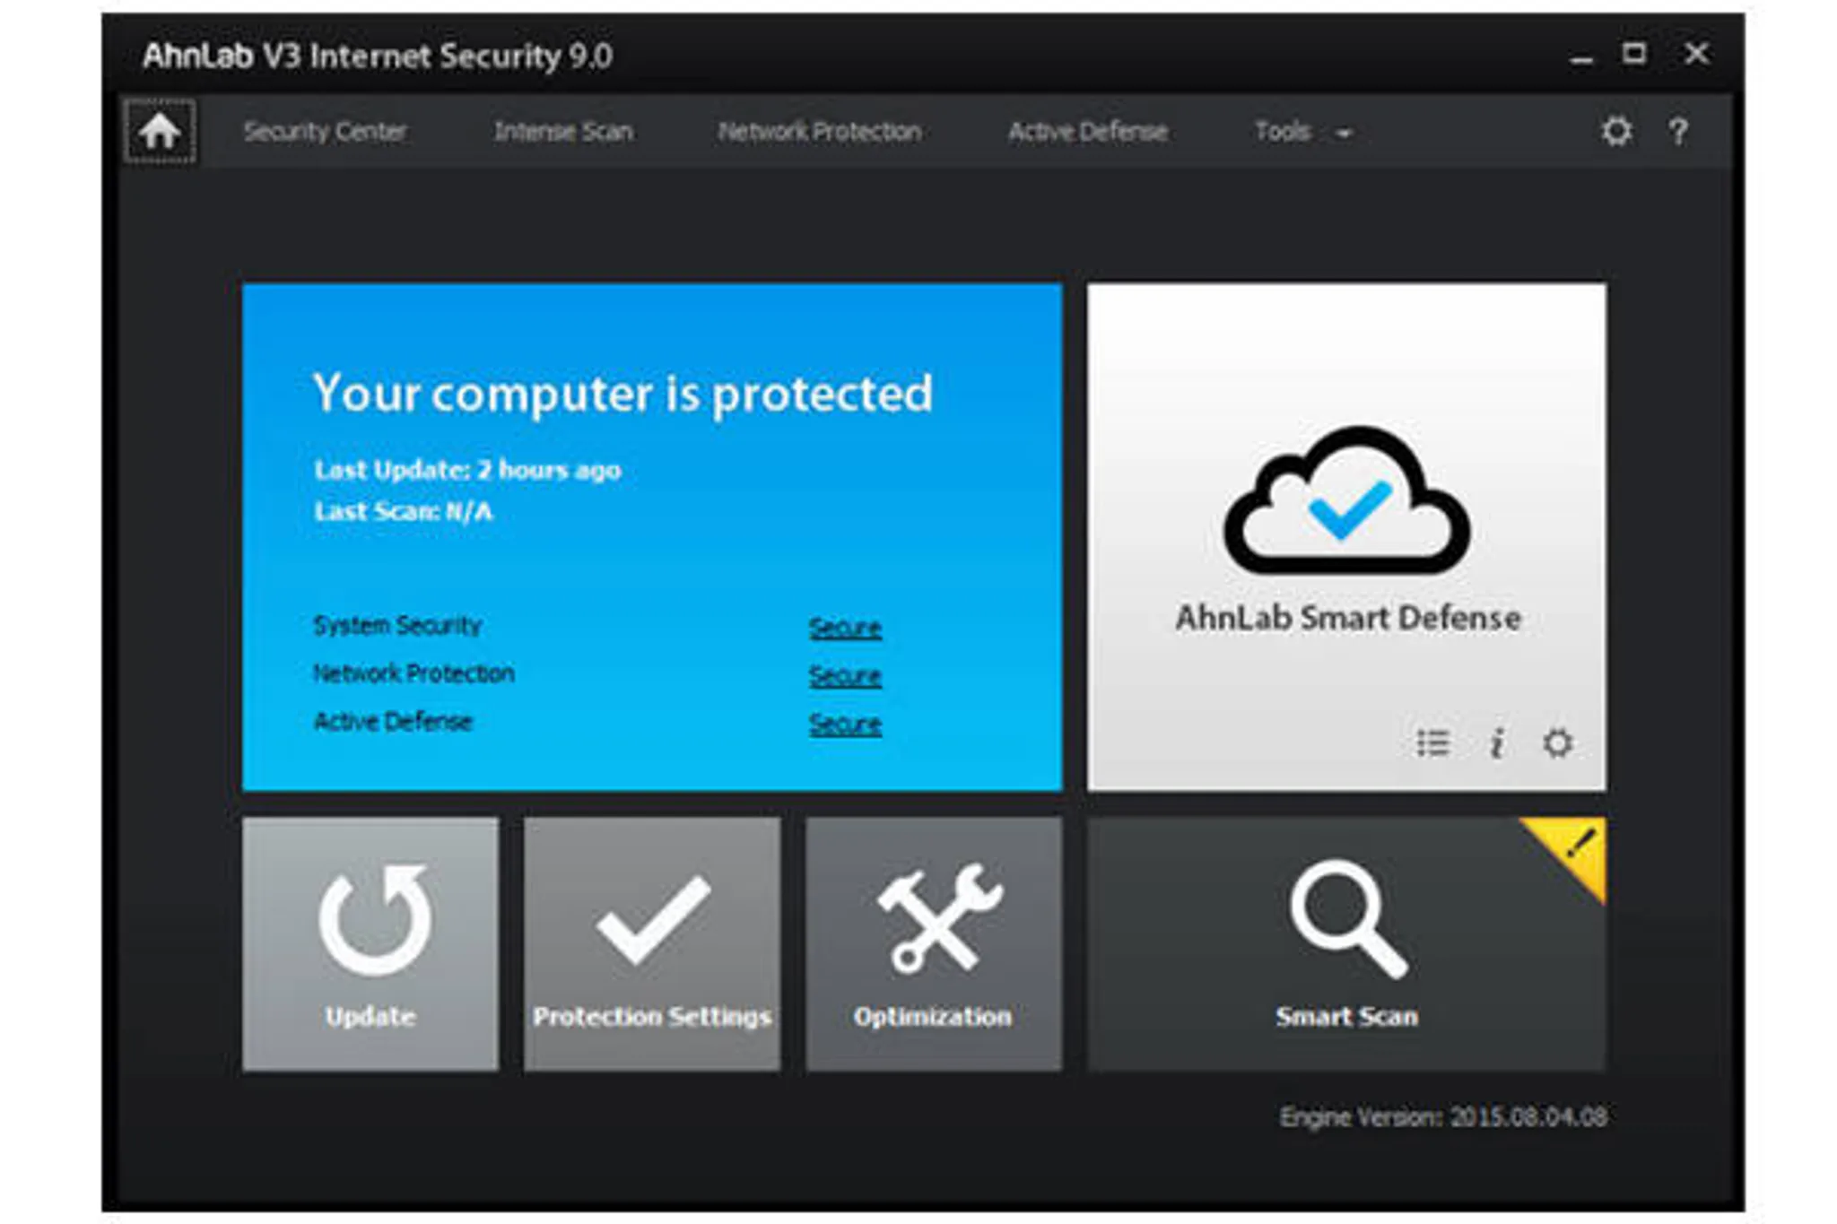Open Smart Defense settings gear icon

coord(1558,743)
